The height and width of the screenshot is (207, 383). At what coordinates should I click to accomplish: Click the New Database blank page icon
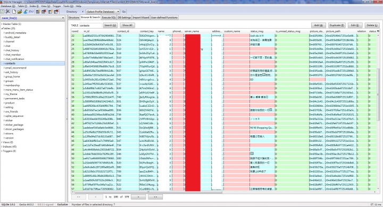(14, 12)
